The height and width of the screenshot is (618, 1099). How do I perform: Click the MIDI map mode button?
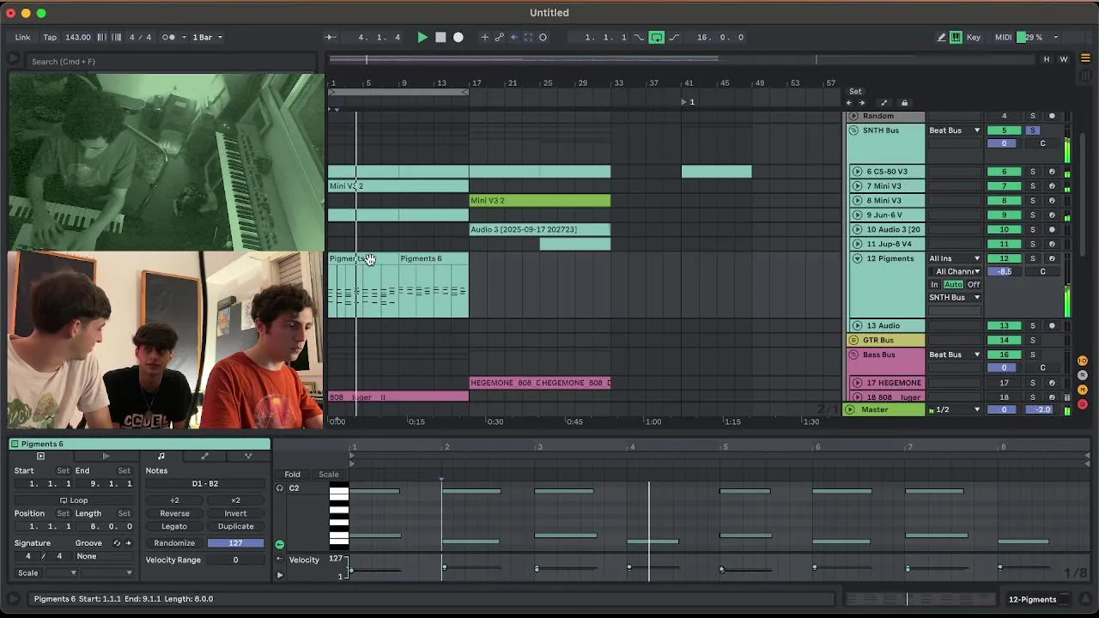tap(1003, 37)
